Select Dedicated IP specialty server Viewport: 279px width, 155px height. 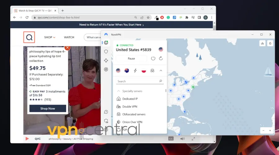[130, 99]
